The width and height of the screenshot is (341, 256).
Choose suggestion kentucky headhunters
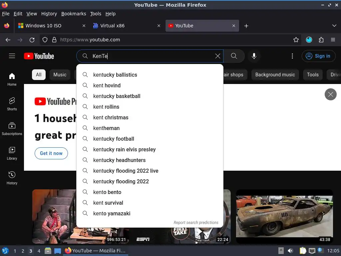(x=150, y=160)
